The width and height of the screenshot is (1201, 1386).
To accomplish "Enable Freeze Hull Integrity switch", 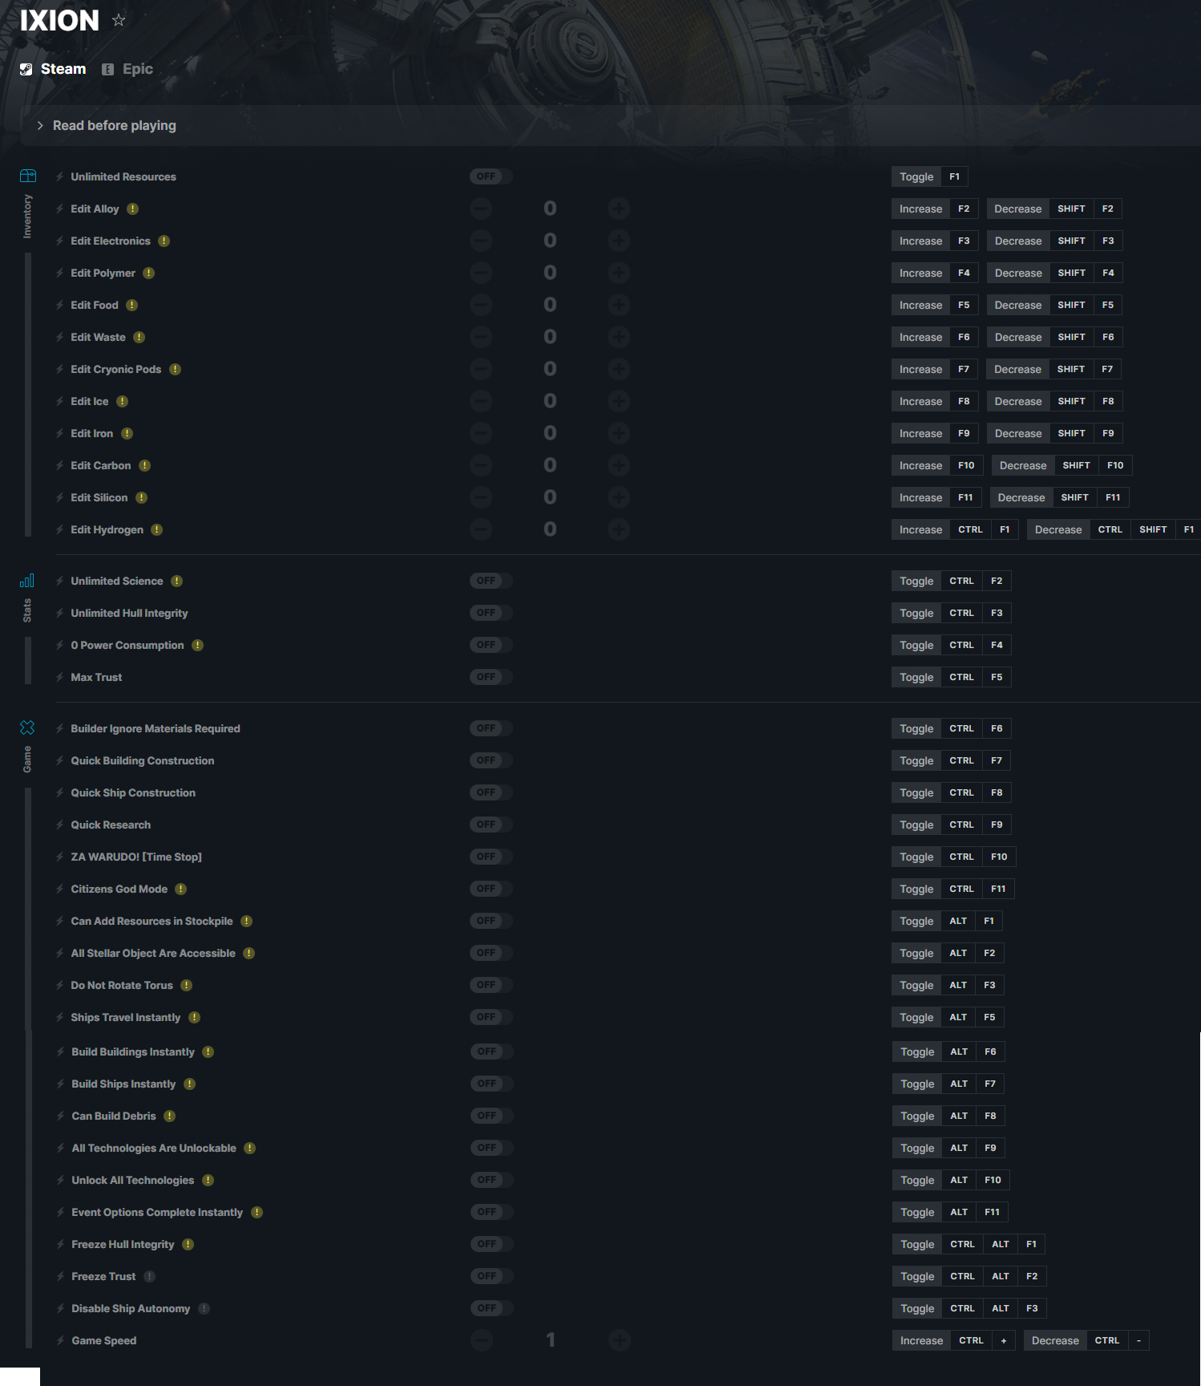I will pyautogui.click(x=492, y=1244).
